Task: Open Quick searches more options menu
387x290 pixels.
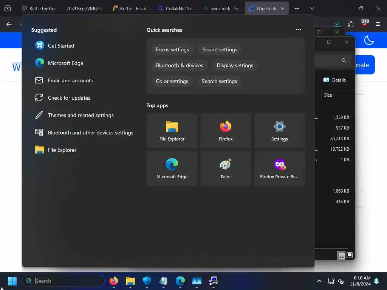Action: 299,29
